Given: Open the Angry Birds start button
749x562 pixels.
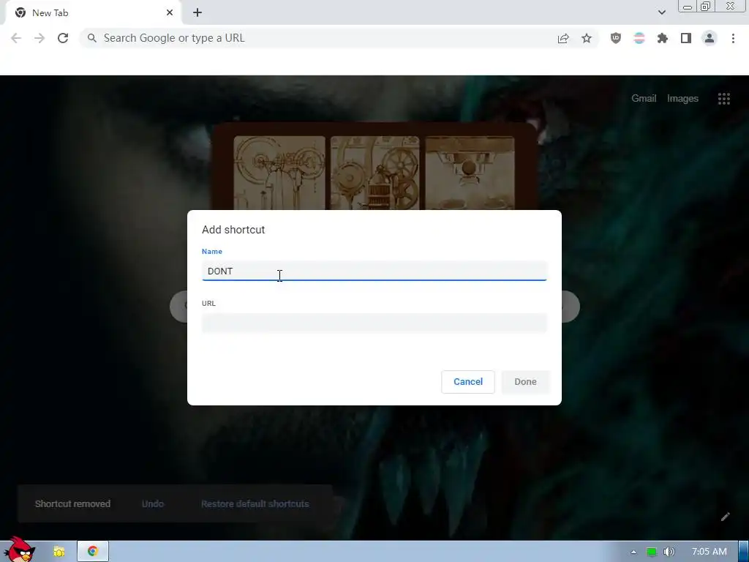Looking at the screenshot, I should click(x=19, y=550).
